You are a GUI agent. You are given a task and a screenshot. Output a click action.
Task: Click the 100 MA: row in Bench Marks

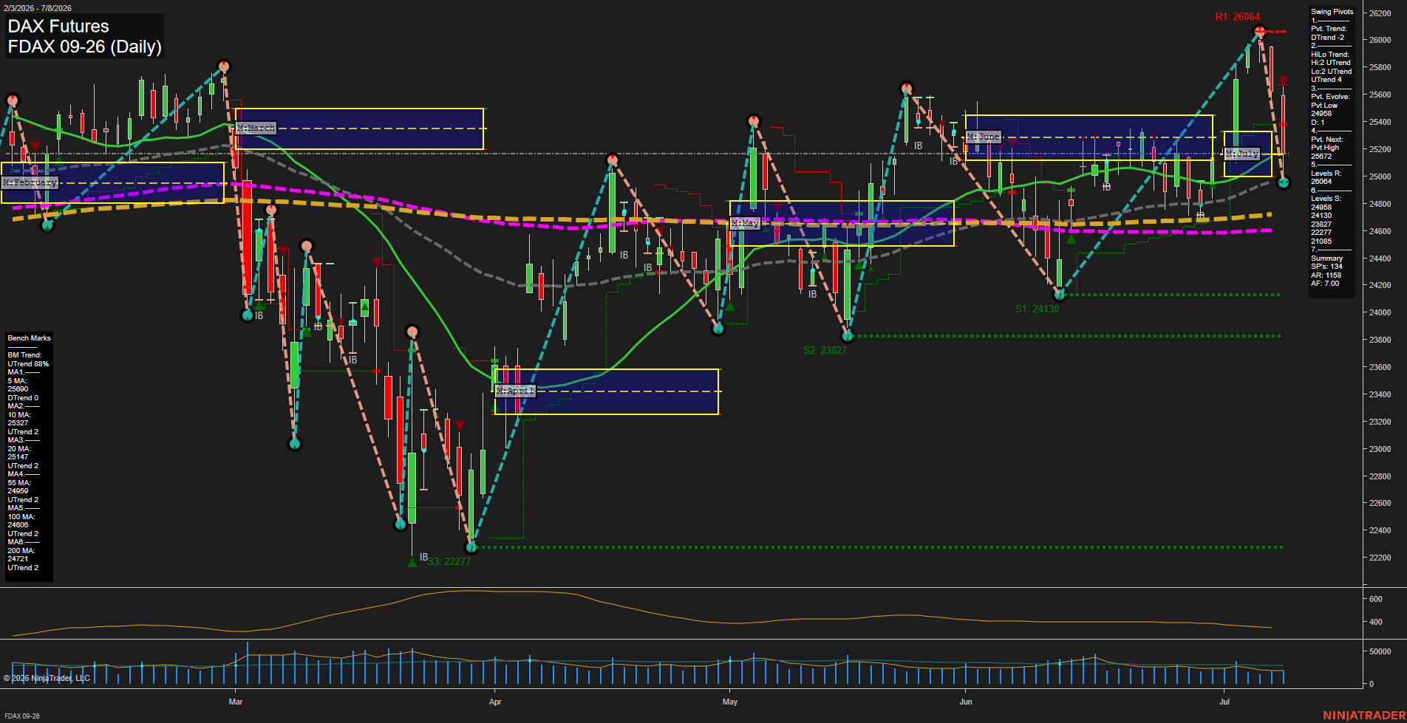21,517
